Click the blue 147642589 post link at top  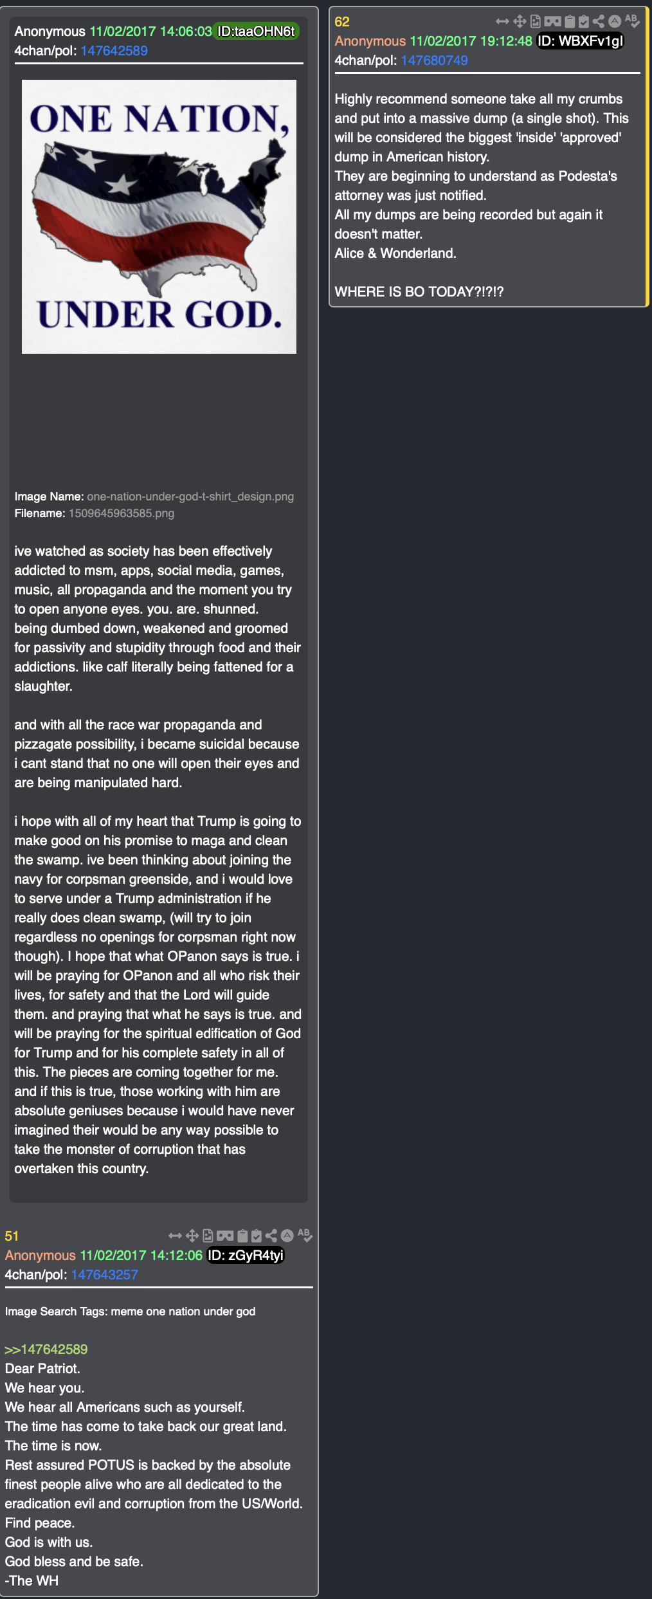point(114,51)
